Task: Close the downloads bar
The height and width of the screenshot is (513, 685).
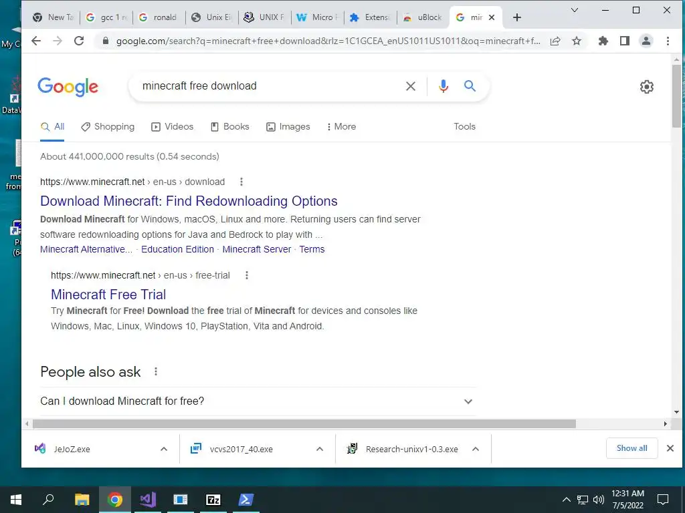Action: tap(670, 448)
